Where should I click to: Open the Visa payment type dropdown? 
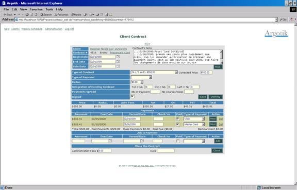coord(203,119)
